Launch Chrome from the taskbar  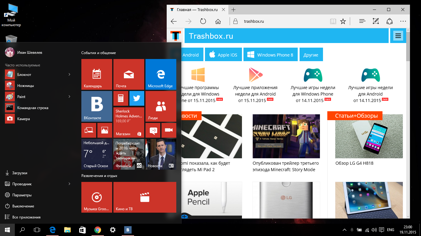[98, 230]
